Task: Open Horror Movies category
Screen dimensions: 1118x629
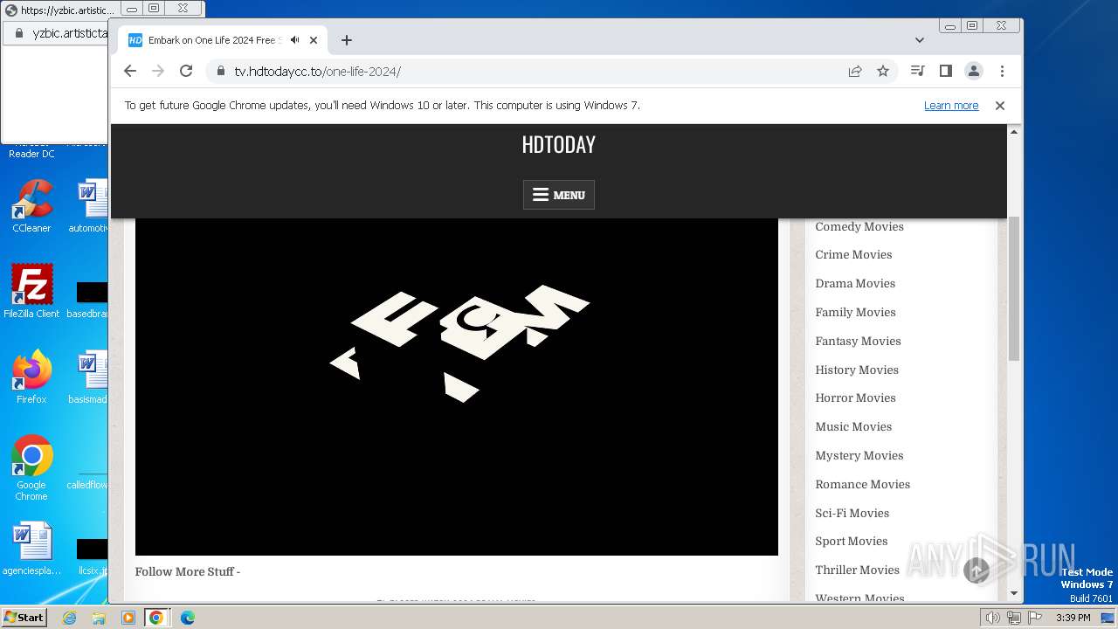Action: pyautogui.click(x=855, y=398)
